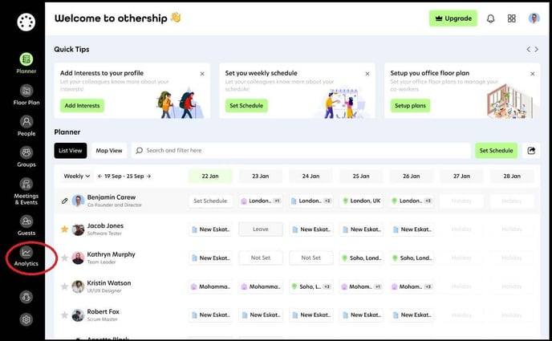Click Set Schedule beside search bar
Screen dimensions: 552x341
click(496, 151)
